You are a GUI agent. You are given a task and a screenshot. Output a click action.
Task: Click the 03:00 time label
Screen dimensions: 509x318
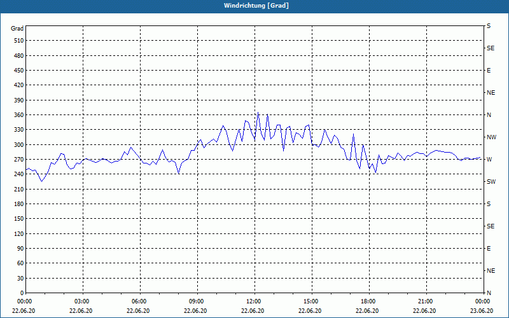pos(83,301)
